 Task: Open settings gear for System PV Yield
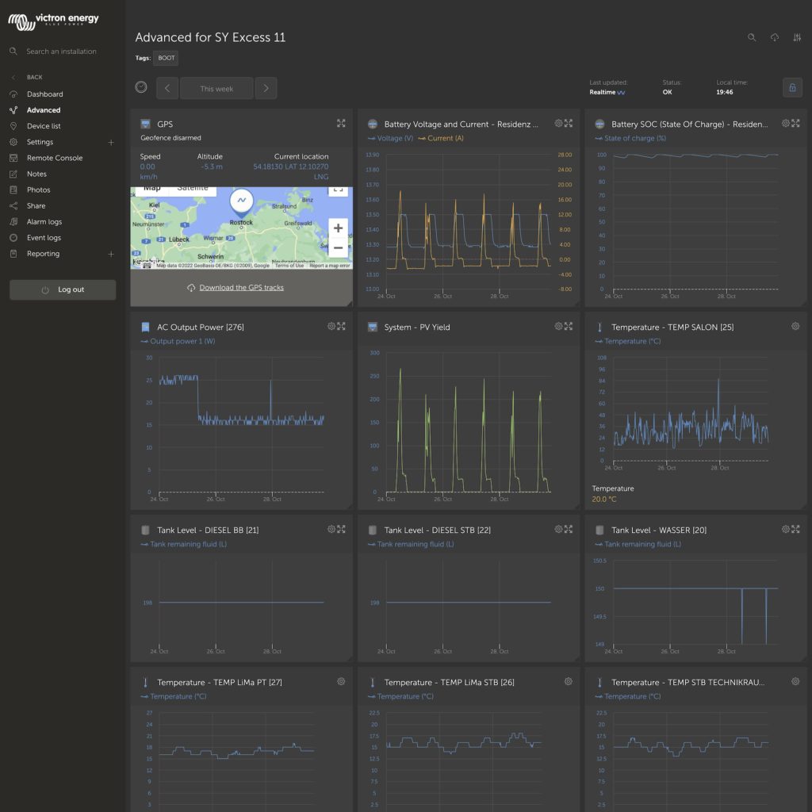click(558, 326)
